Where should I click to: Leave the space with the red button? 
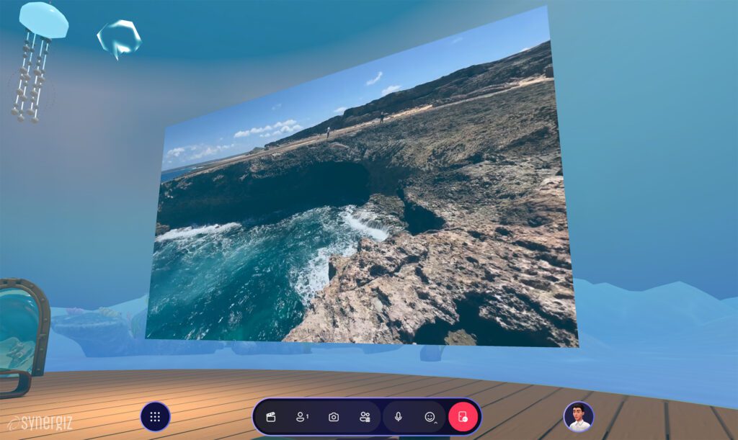pyautogui.click(x=463, y=417)
